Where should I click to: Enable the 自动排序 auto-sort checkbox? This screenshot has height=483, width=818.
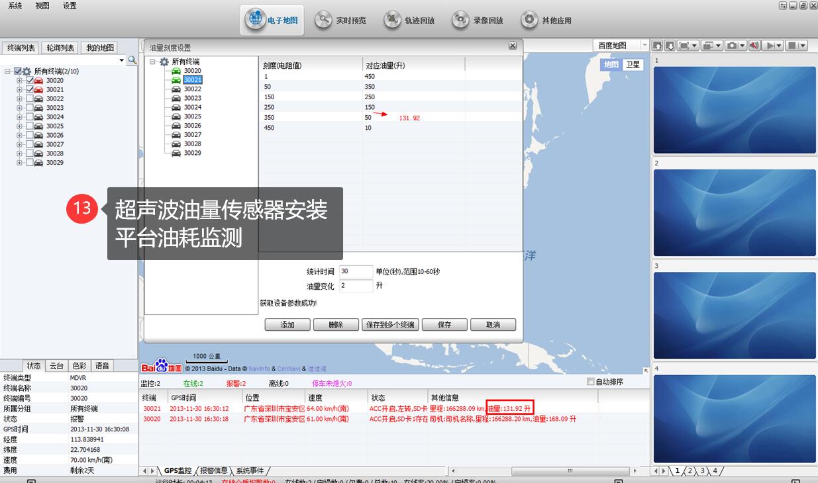591,382
